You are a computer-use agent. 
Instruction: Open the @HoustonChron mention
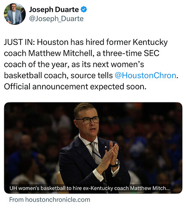146,76
